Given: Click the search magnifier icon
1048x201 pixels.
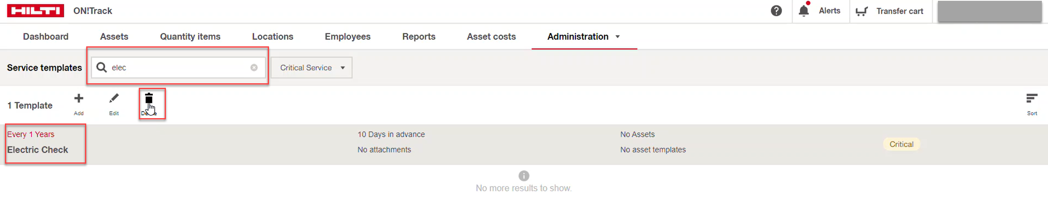Looking at the screenshot, I should pos(101,68).
